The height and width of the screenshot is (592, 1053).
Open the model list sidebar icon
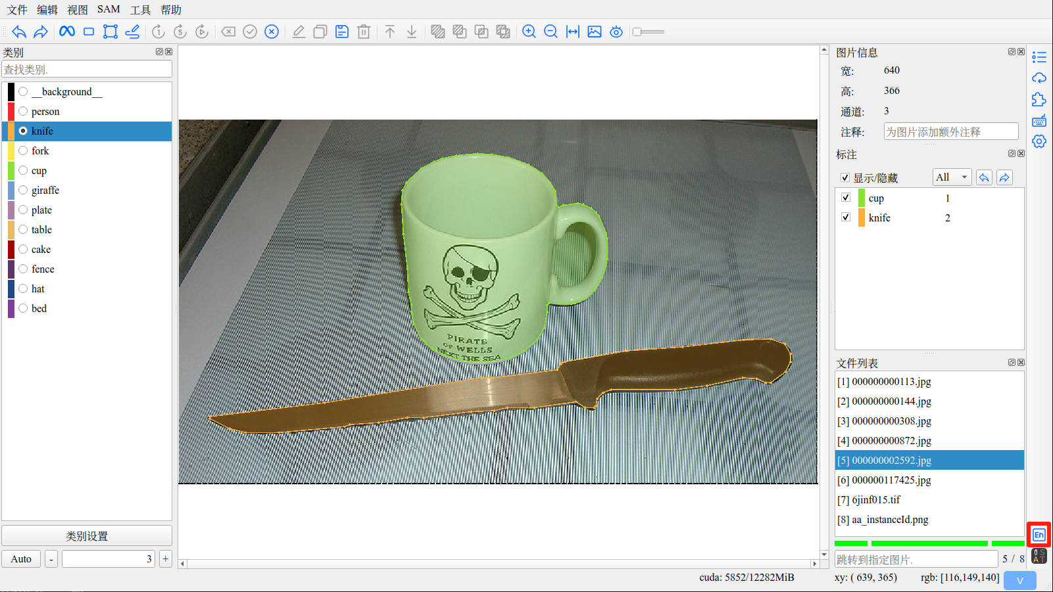click(x=1039, y=57)
